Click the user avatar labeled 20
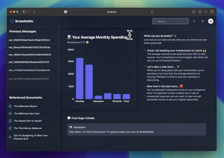Viewport: 224px width, 158px height. 211,21
